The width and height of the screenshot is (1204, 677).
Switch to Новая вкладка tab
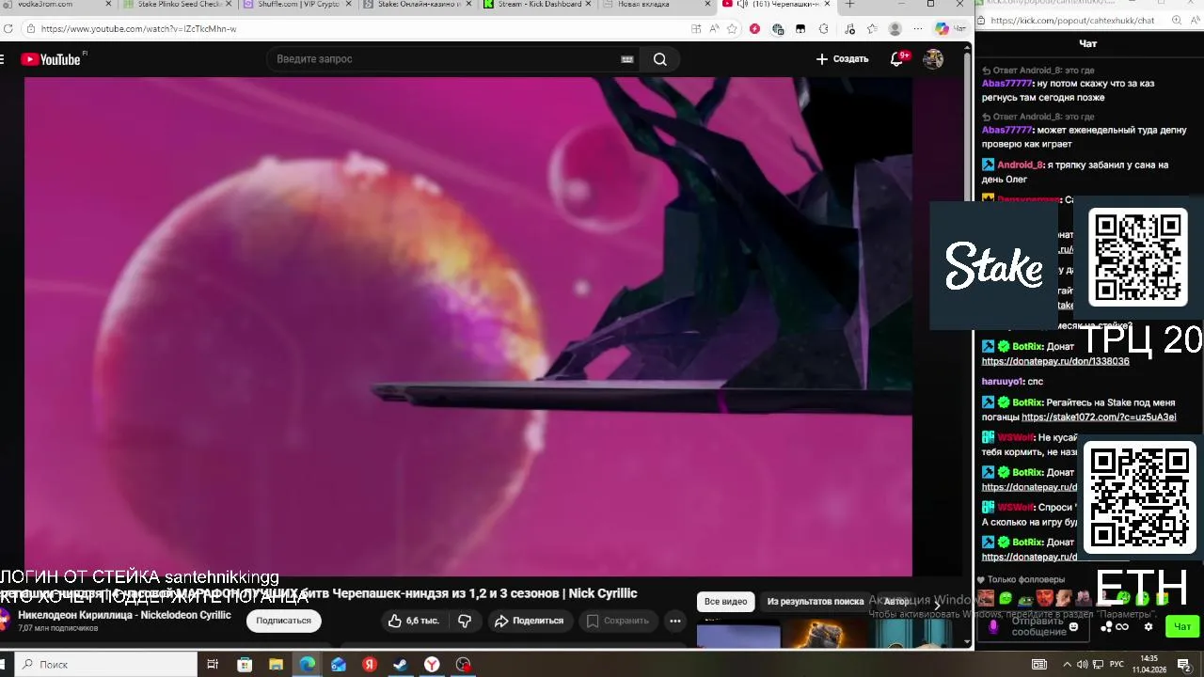tap(656, 5)
